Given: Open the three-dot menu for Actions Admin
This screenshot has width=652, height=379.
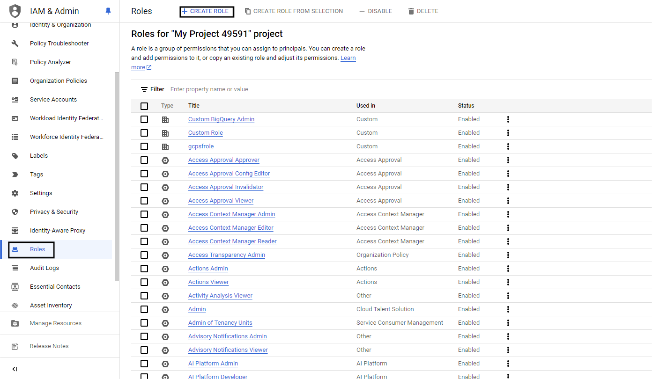Looking at the screenshot, I should pyautogui.click(x=508, y=269).
